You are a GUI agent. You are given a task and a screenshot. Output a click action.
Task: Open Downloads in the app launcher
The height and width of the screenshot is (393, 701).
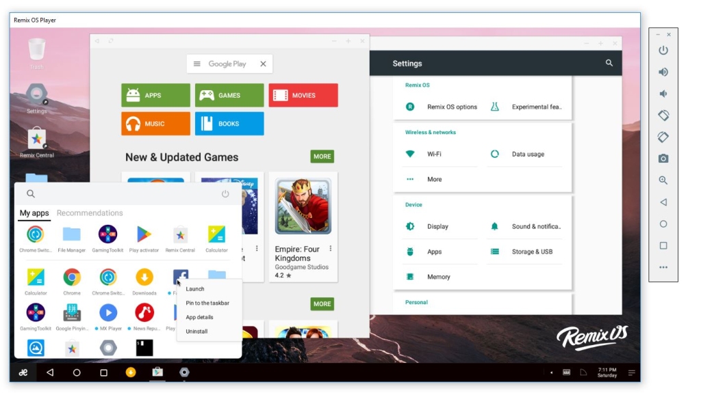point(144,282)
